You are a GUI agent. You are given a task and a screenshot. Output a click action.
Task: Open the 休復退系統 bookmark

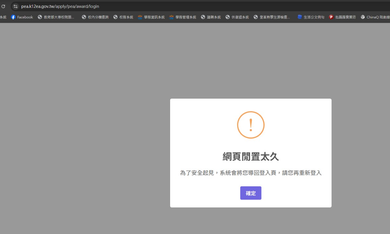(237, 17)
